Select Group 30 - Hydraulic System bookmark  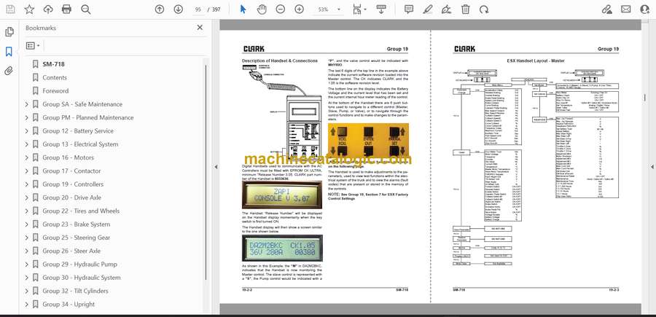(81, 278)
